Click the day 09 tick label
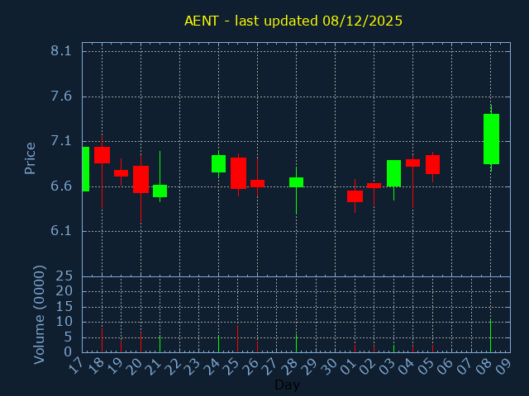This screenshot has height=396, width=529. [x=504, y=365]
